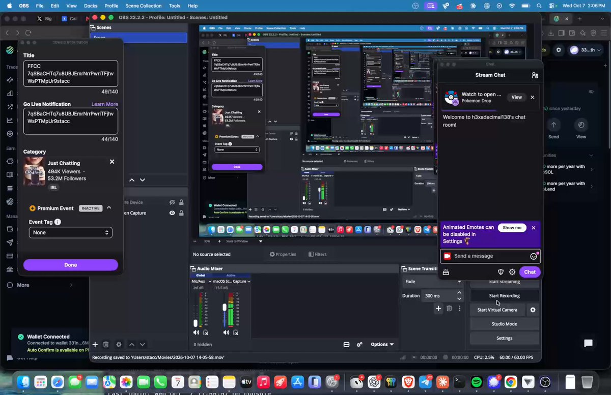The width and height of the screenshot is (611, 395).
Task: Open the Event Tag dropdown set to None
Action: point(71,232)
